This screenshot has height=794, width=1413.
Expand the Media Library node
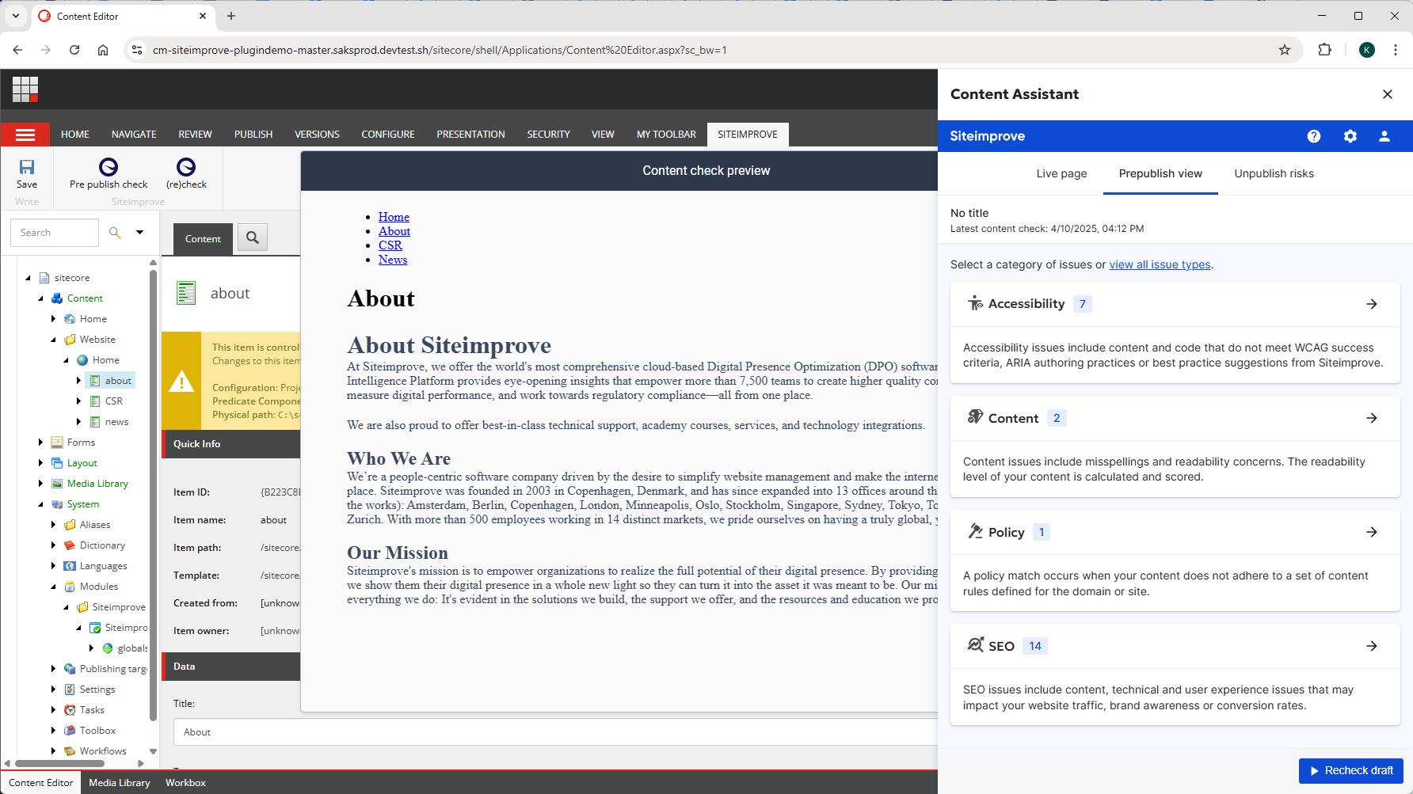coord(41,484)
